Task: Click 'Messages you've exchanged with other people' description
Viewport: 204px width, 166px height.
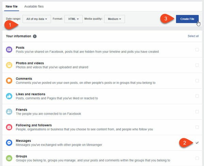Action: click(59, 145)
